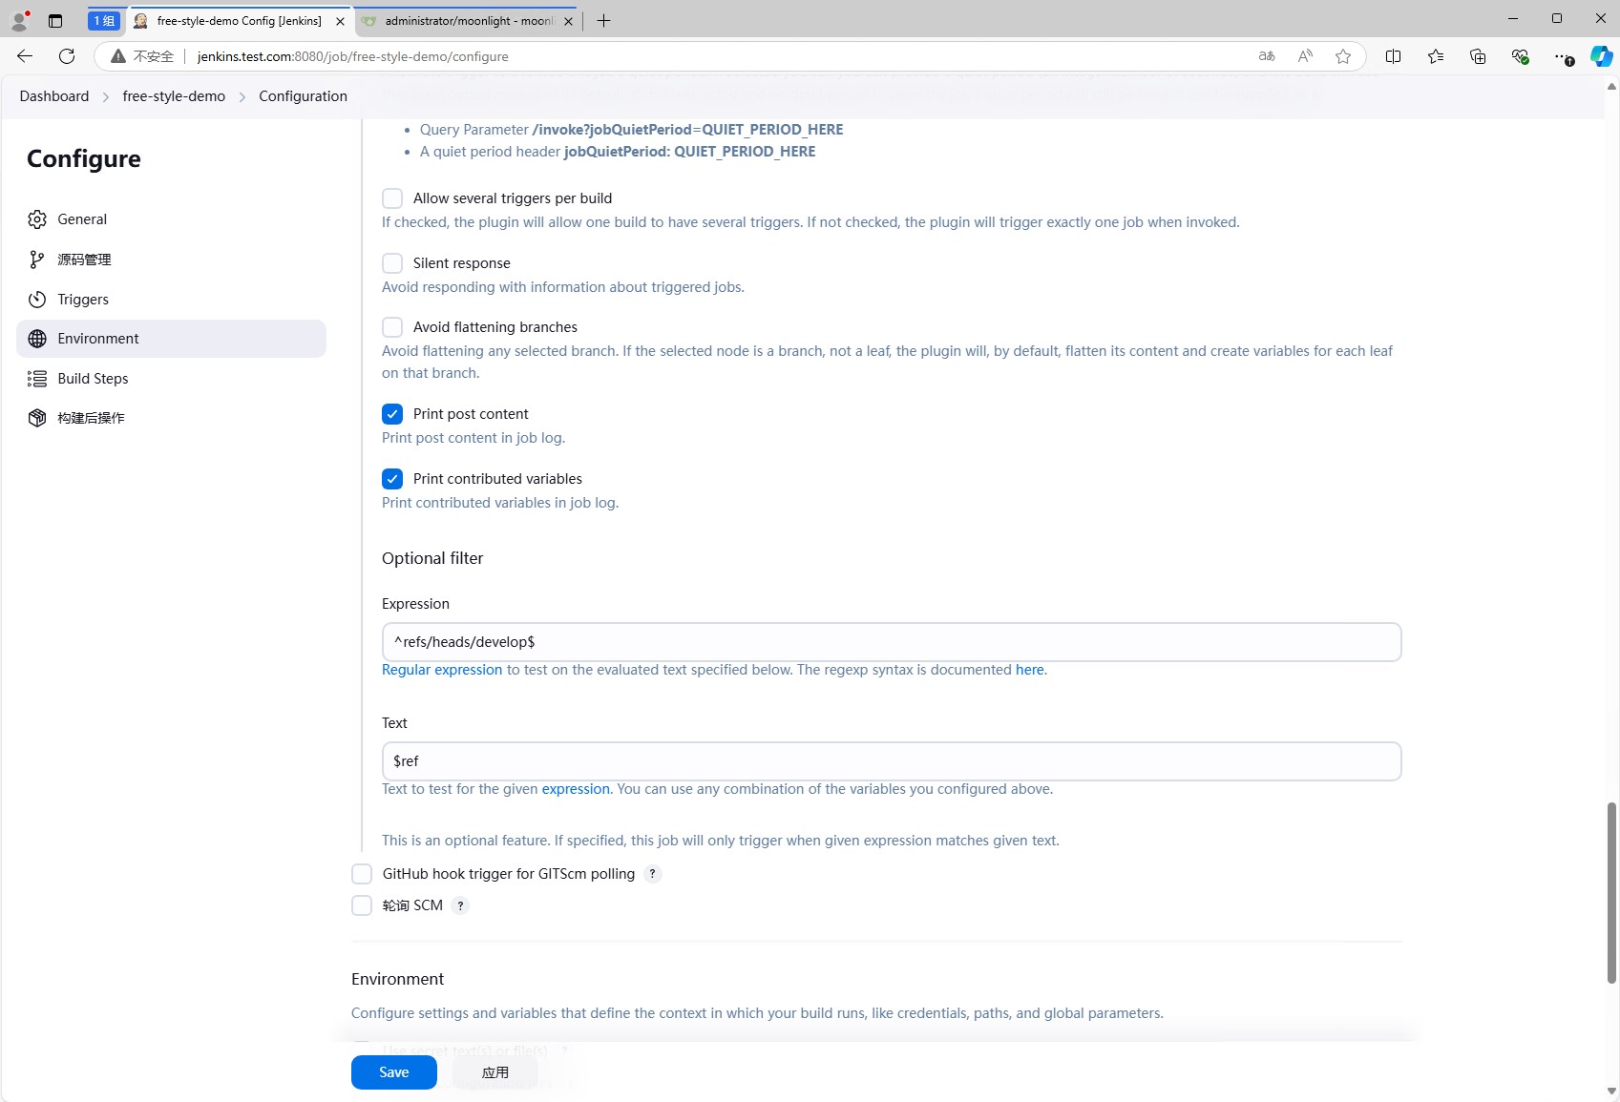This screenshot has width=1620, height=1102.
Task: Click the post-build package icon
Action: [37, 418]
